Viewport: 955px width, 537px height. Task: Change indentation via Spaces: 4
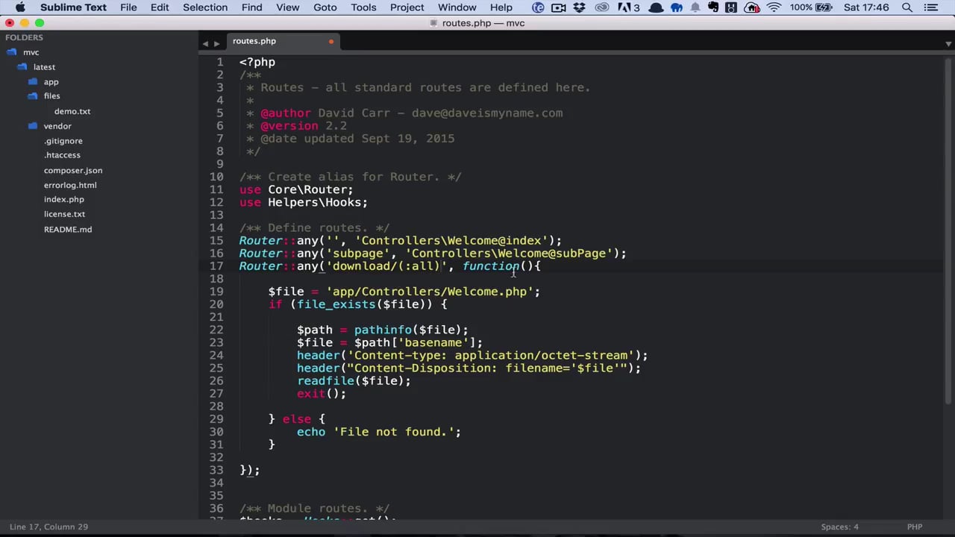pyautogui.click(x=840, y=527)
